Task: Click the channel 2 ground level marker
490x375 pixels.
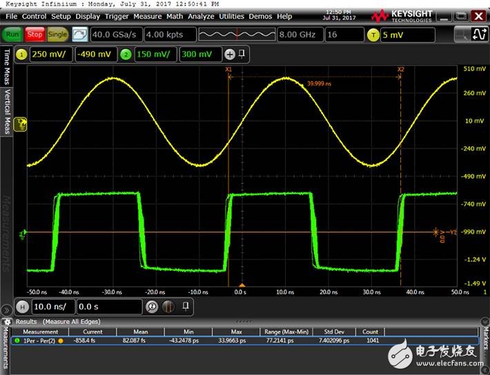Action: [x=23, y=233]
